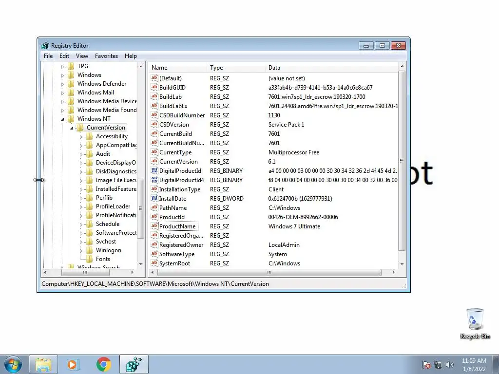The image size is (499, 374).
Task: Open the Recycle Bin on desktop
Action: (475, 323)
